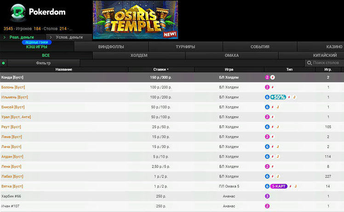Image resolution: width=344 pixels, height=212 pixels.
Task: Click the +50% badge in Ильмень row
Action: tap(278, 97)
